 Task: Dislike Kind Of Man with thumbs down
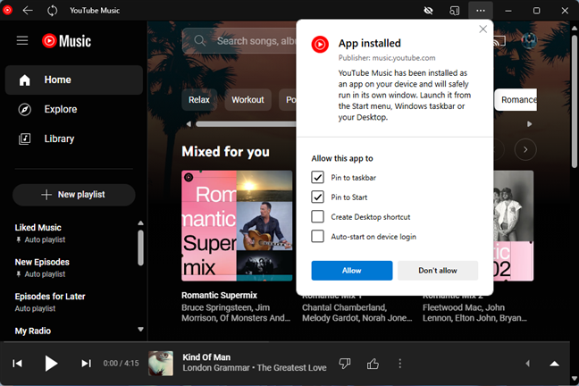tap(345, 364)
